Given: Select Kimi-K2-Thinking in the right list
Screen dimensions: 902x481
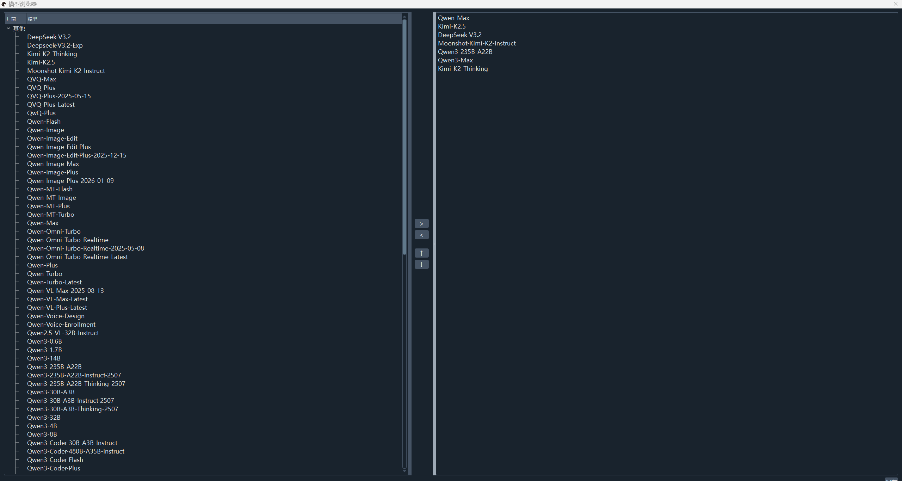Looking at the screenshot, I should click(463, 69).
